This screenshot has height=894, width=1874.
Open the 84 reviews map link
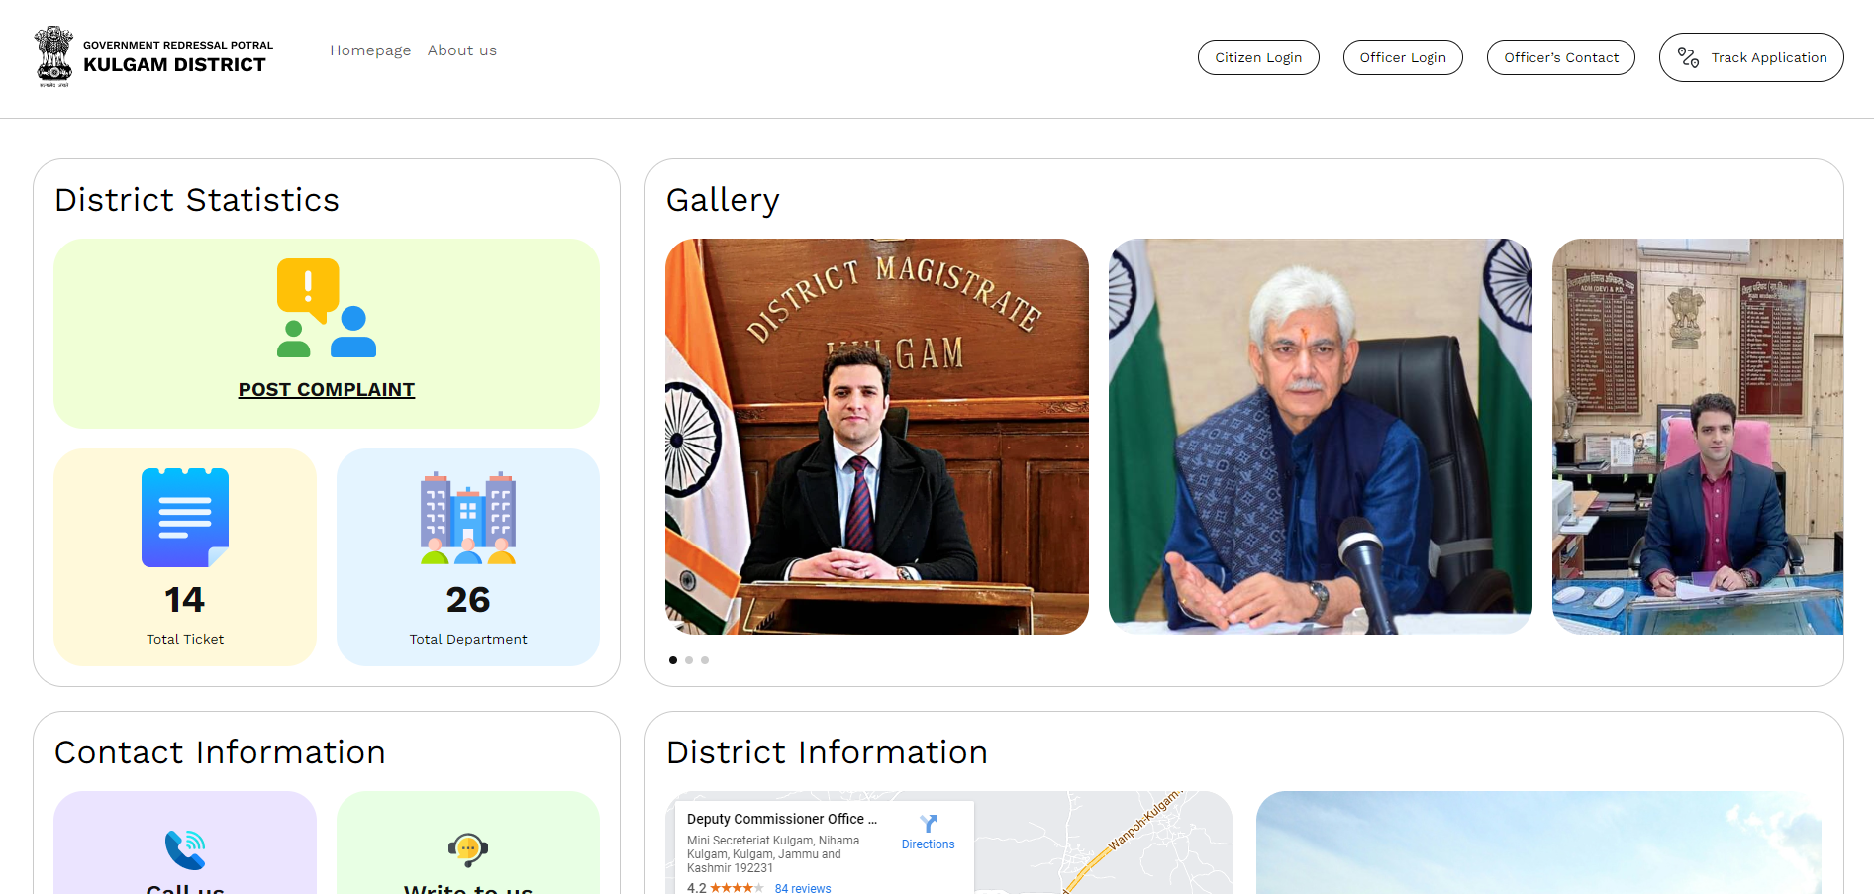[x=803, y=888]
